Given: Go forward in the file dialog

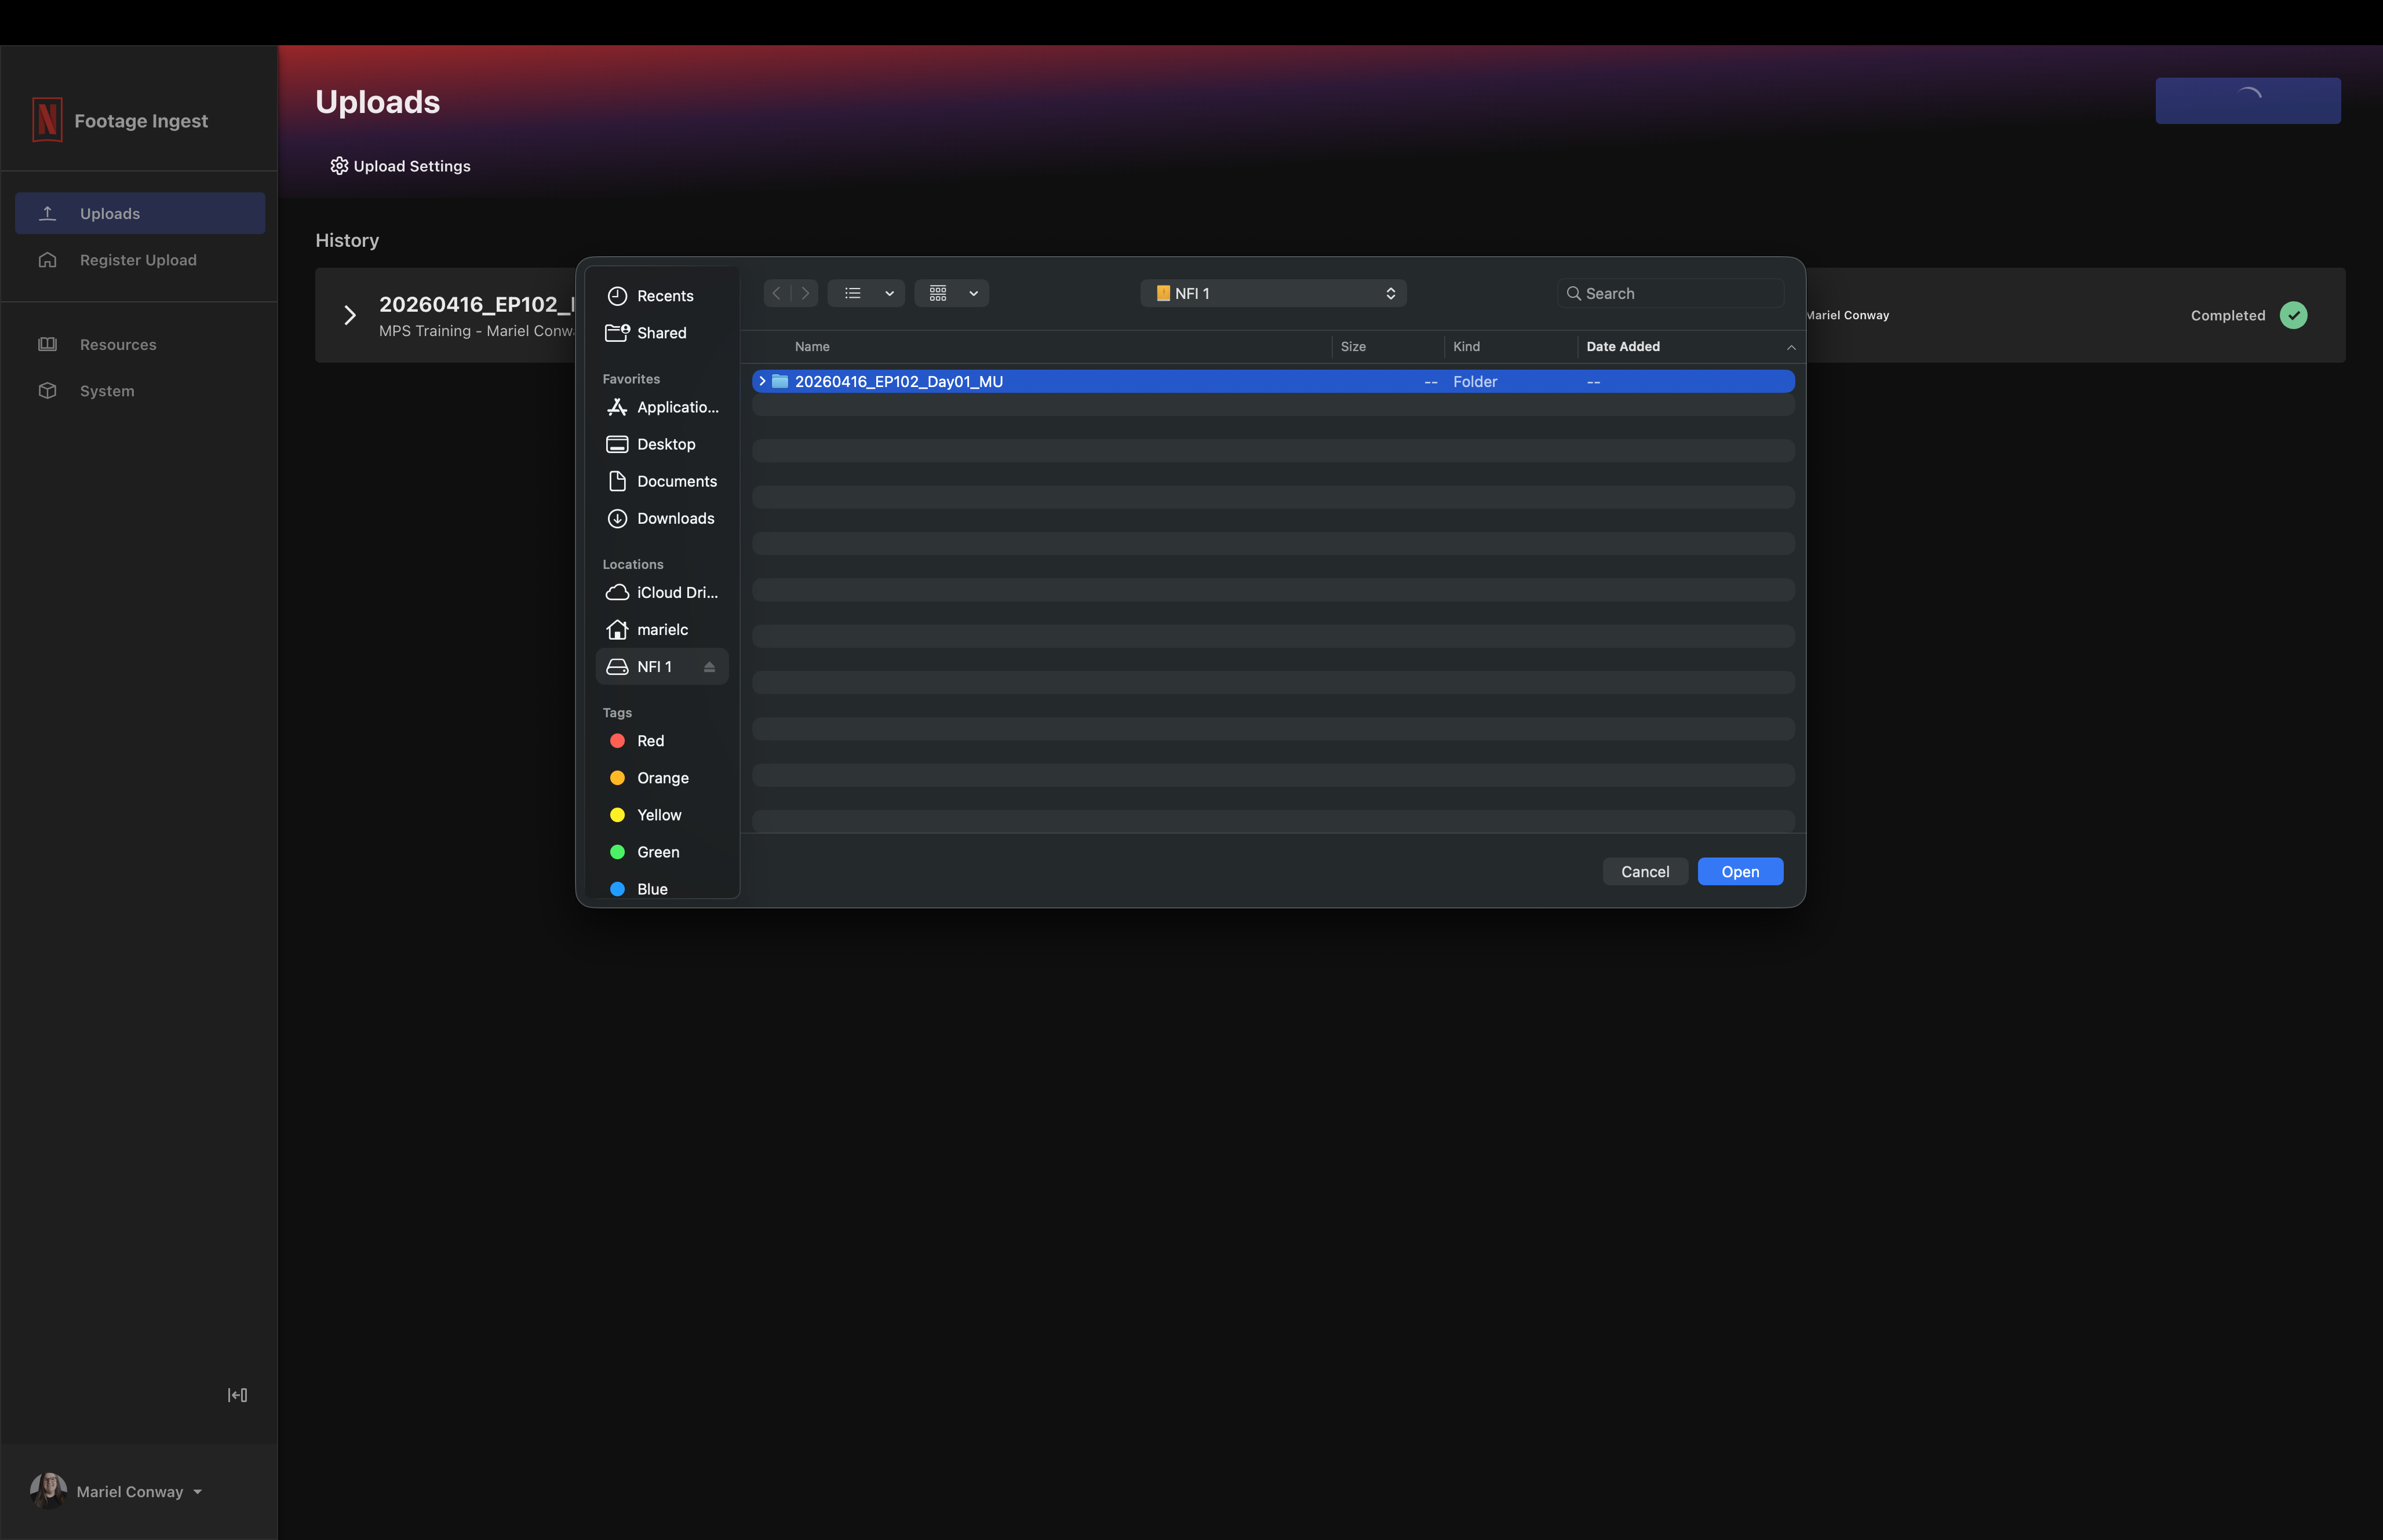Looking at the screenshot, I should pos(805,293).
